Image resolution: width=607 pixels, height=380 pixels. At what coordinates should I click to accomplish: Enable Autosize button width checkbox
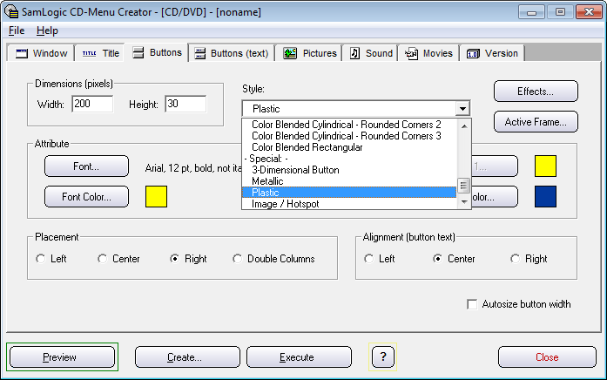tap(472, 304)
